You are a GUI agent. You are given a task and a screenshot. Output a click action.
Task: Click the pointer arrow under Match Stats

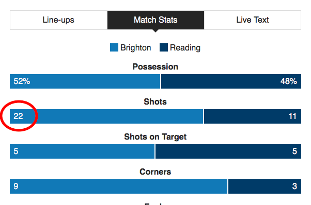[x=155, y=31]
